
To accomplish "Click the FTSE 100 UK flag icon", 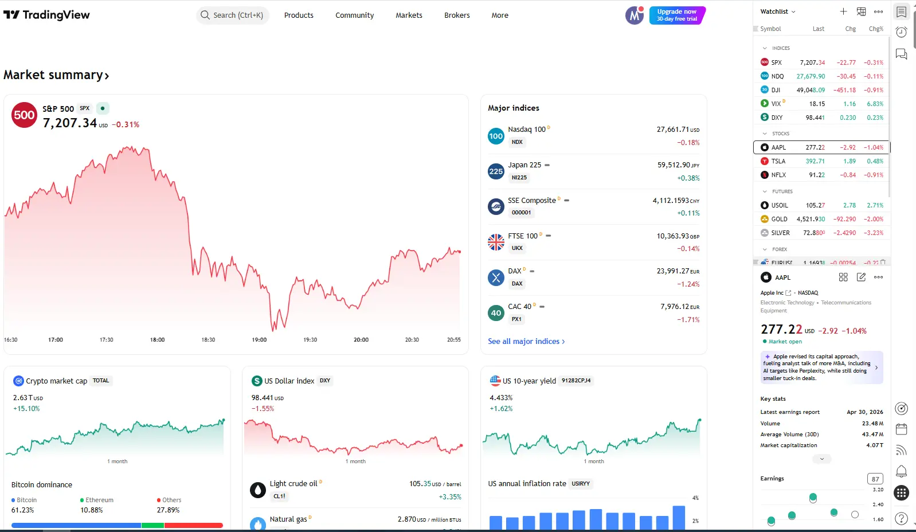I will coord(496,242).
